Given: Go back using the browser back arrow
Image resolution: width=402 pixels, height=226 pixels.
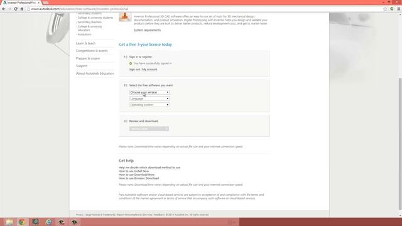Looking at the screenshot, I should tap(4, 9).
